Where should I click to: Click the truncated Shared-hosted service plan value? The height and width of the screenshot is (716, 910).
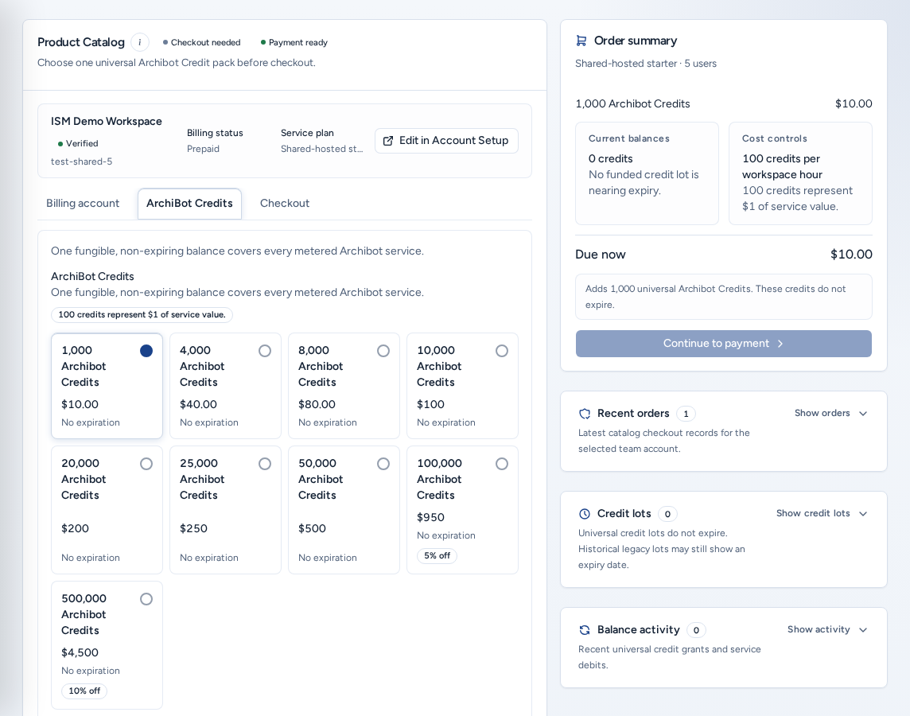322,149
